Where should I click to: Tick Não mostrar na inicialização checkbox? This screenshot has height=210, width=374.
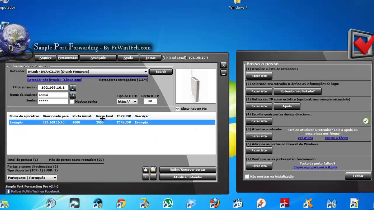click(x=247, y=176)
